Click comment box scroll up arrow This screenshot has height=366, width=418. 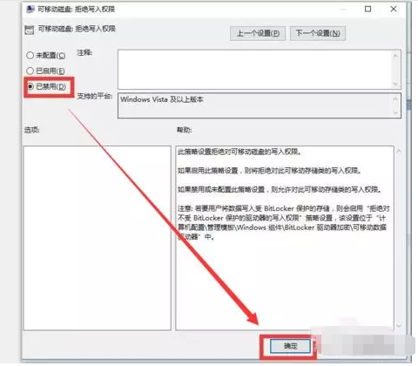coord(395,55)
